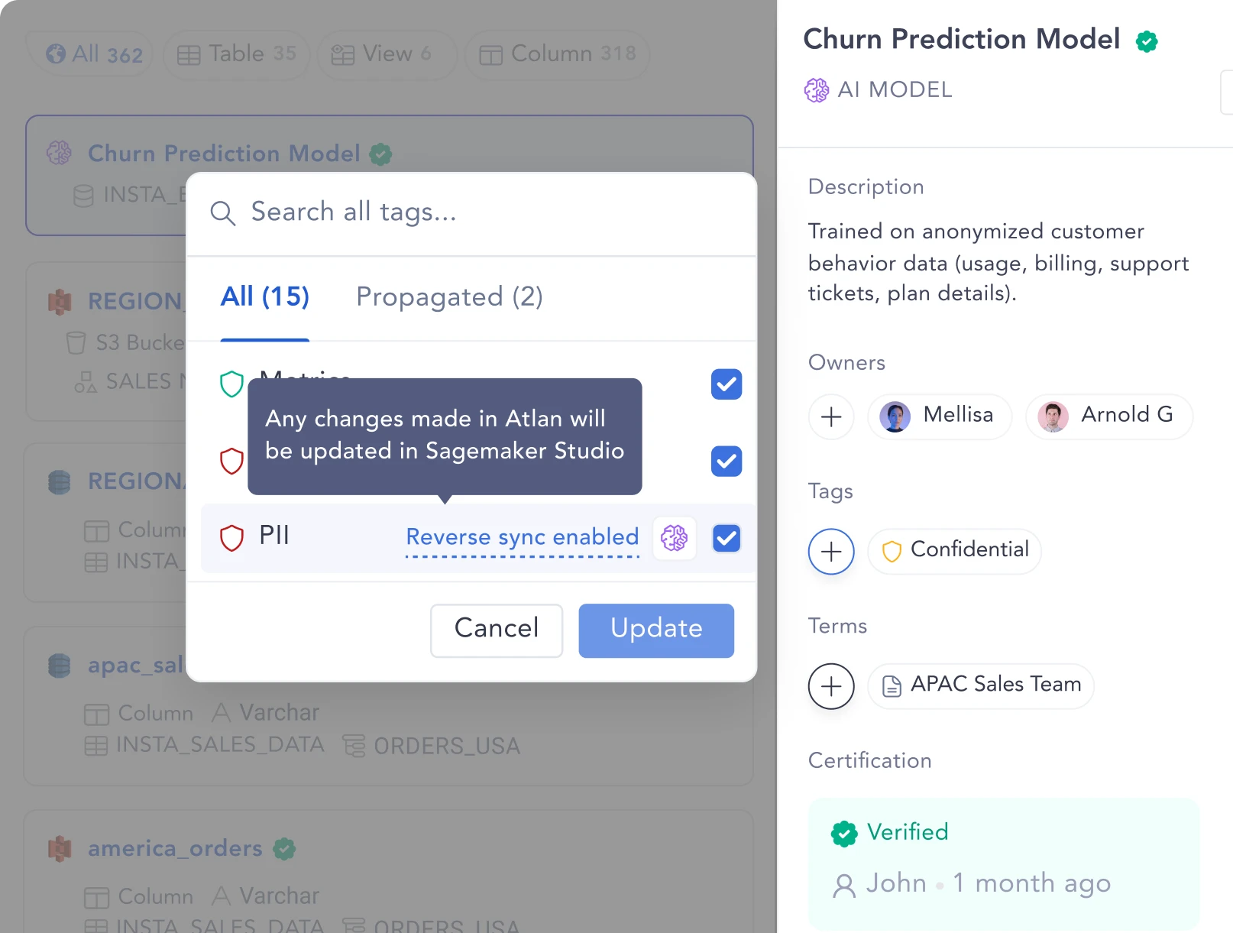Click the Sagemaker brain icon beside PII
Viewport: 1233px width, 933px height.
(674, 538)
